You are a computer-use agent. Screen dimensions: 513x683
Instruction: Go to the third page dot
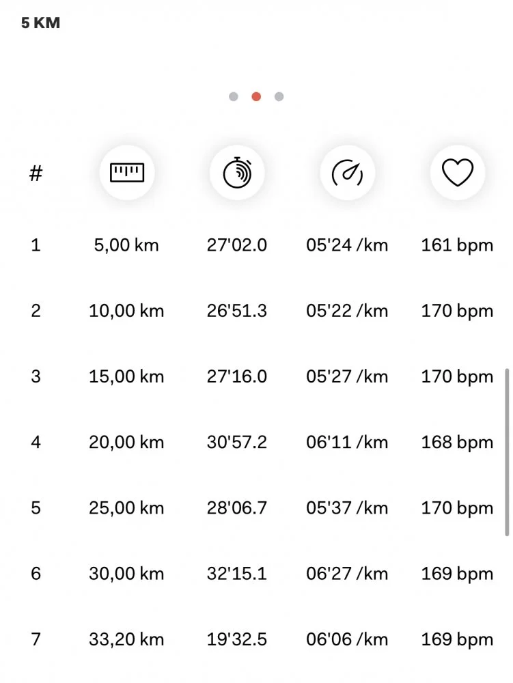pyautogui.click(x=279, y=96)
